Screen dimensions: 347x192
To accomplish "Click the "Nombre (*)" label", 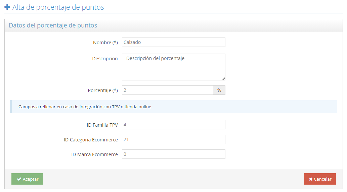I will coord(105,43).
